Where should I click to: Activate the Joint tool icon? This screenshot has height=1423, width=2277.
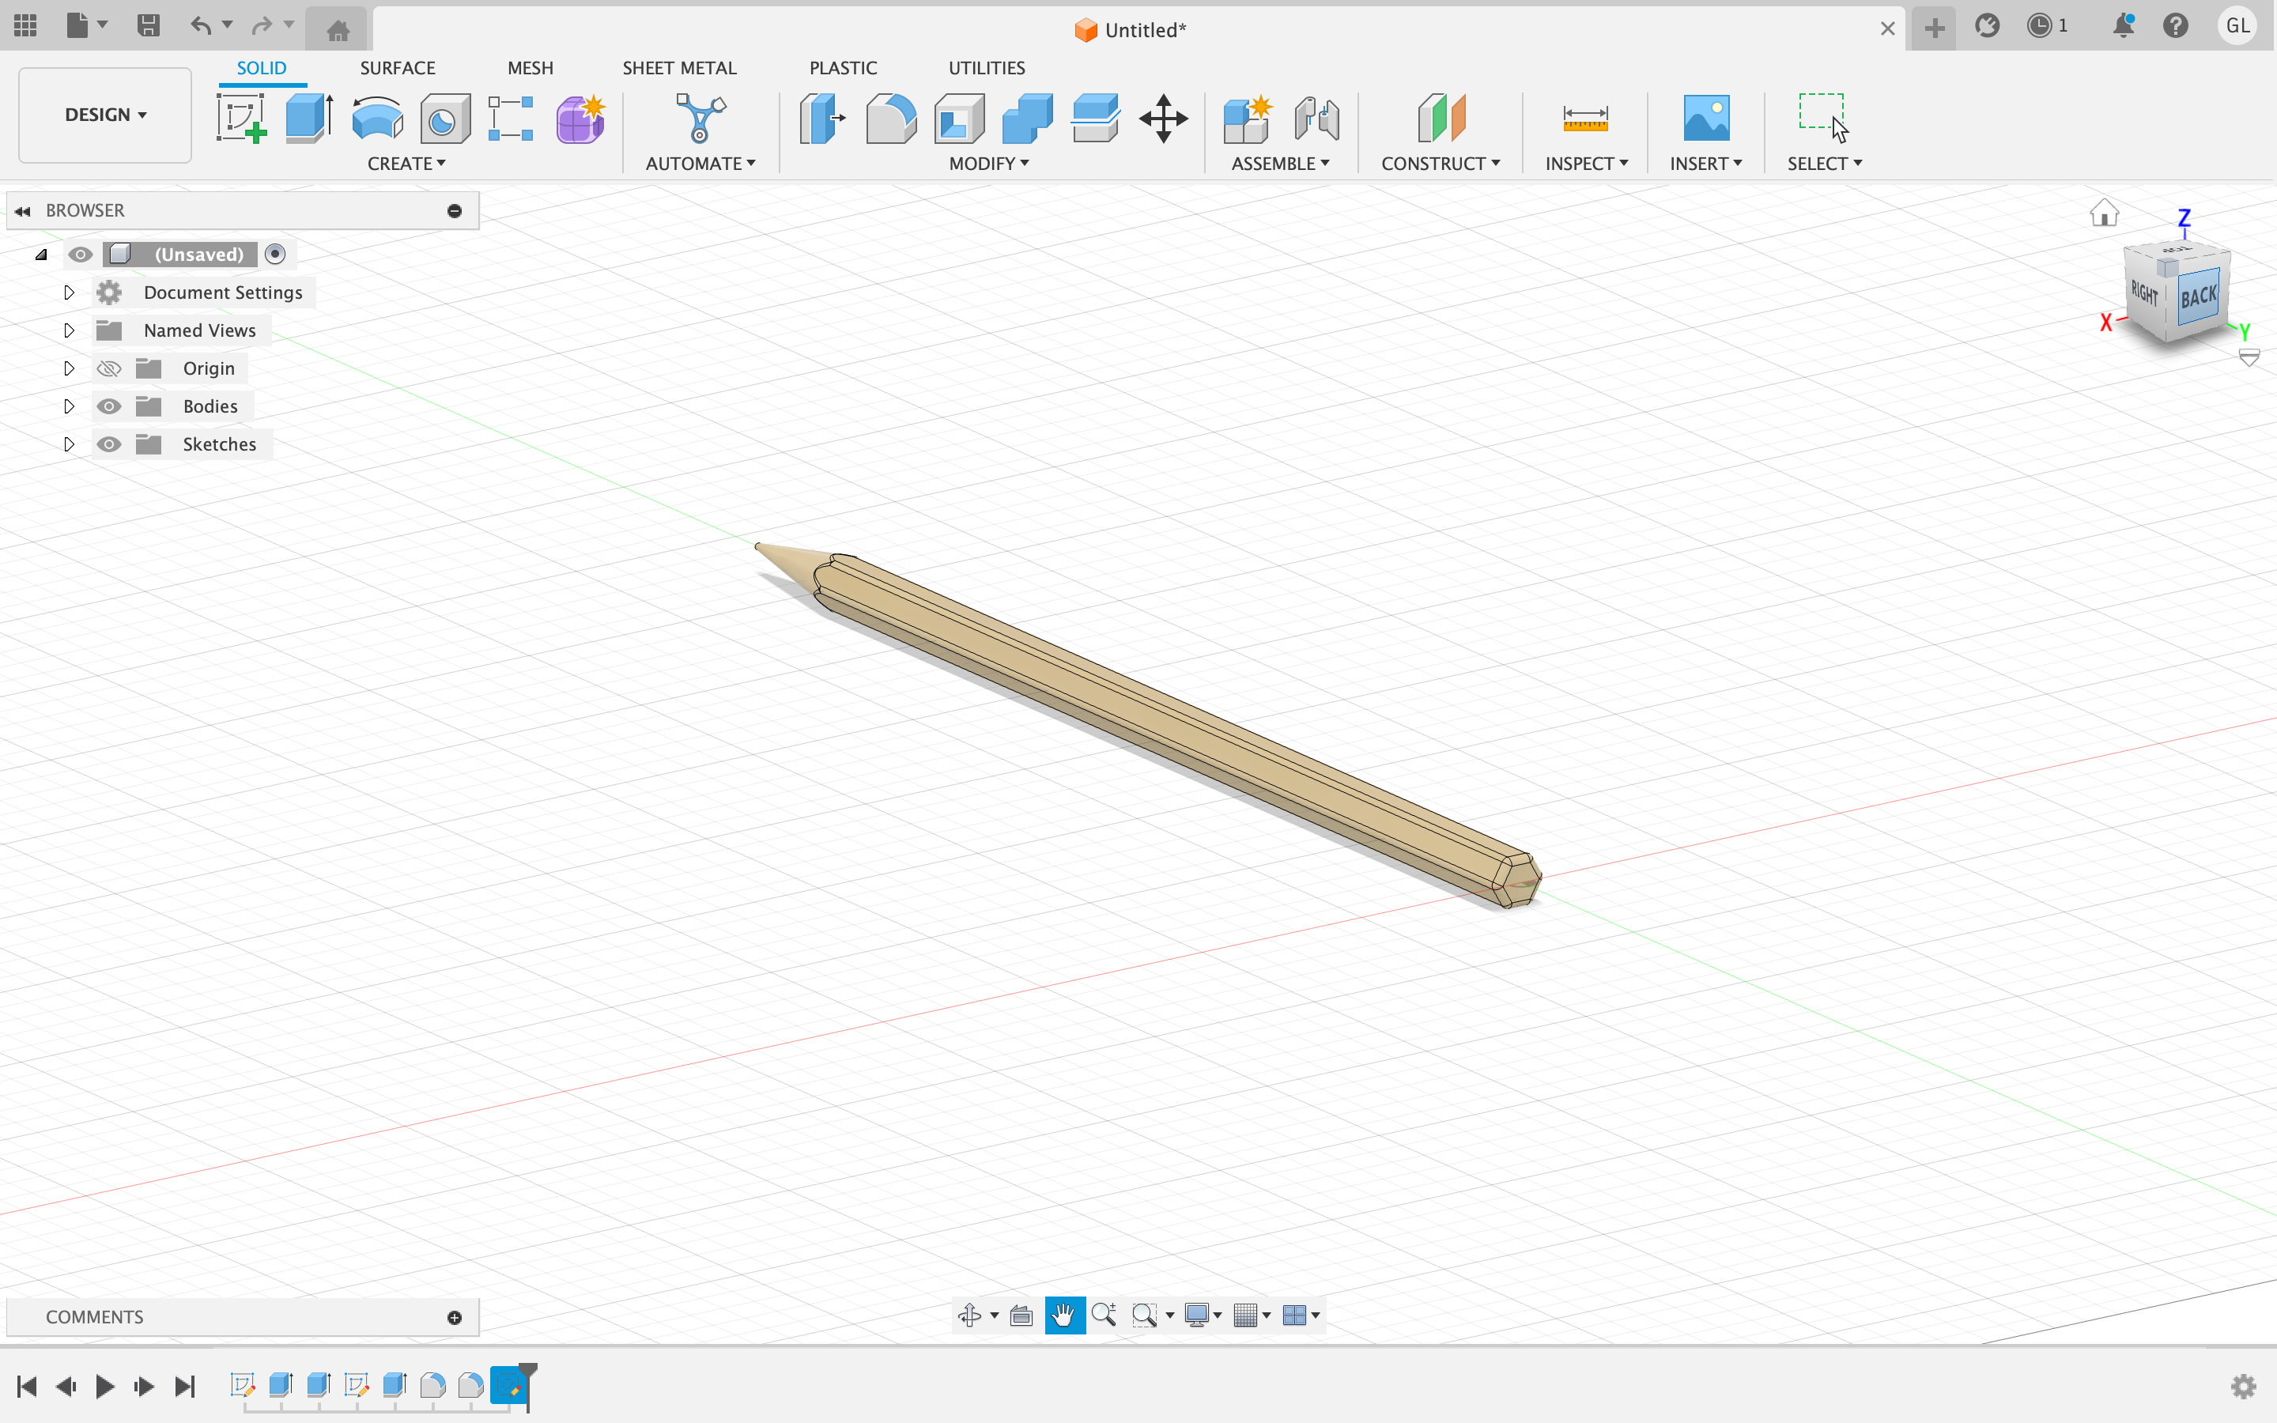tap(1316, 119)
